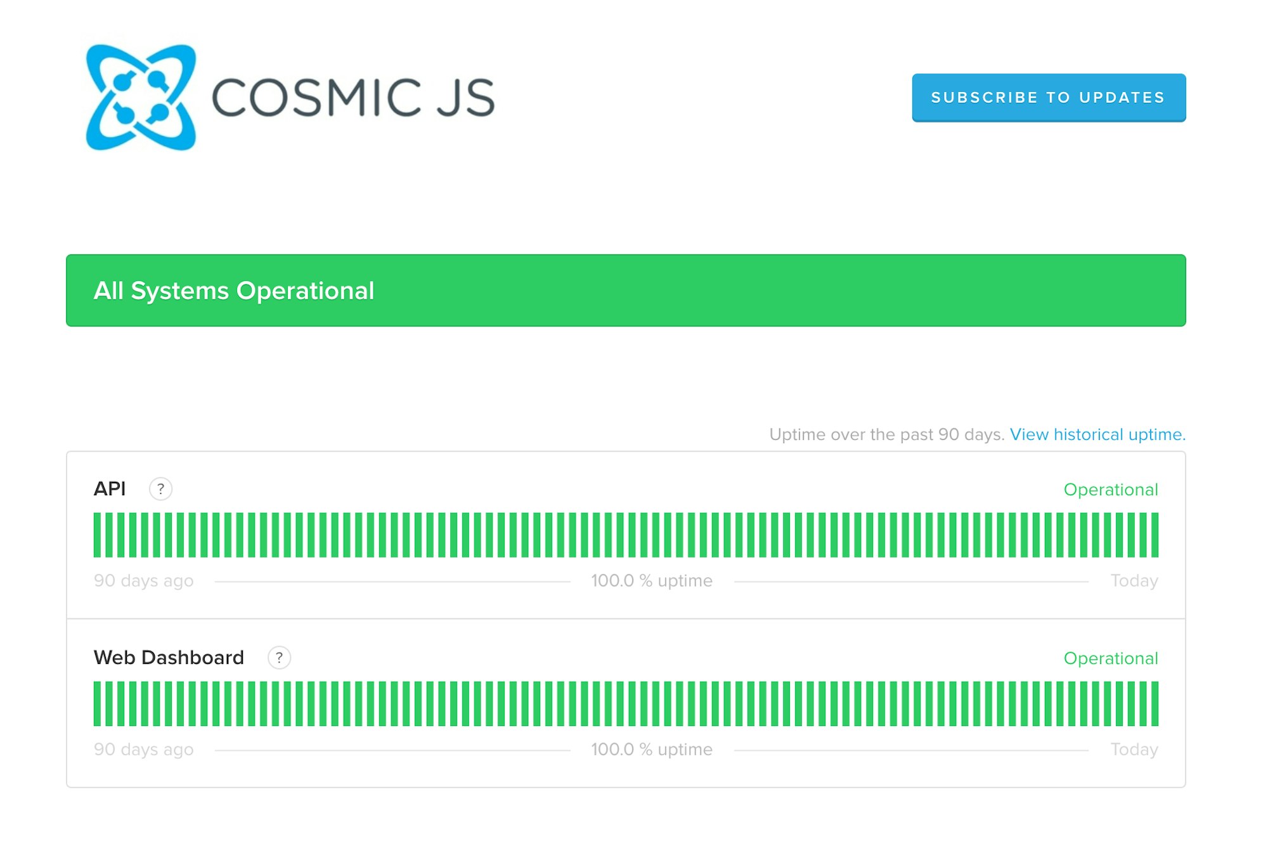Click the last (today) API uptime bar
1268x858 pixels.
(x=1155, y=535)
